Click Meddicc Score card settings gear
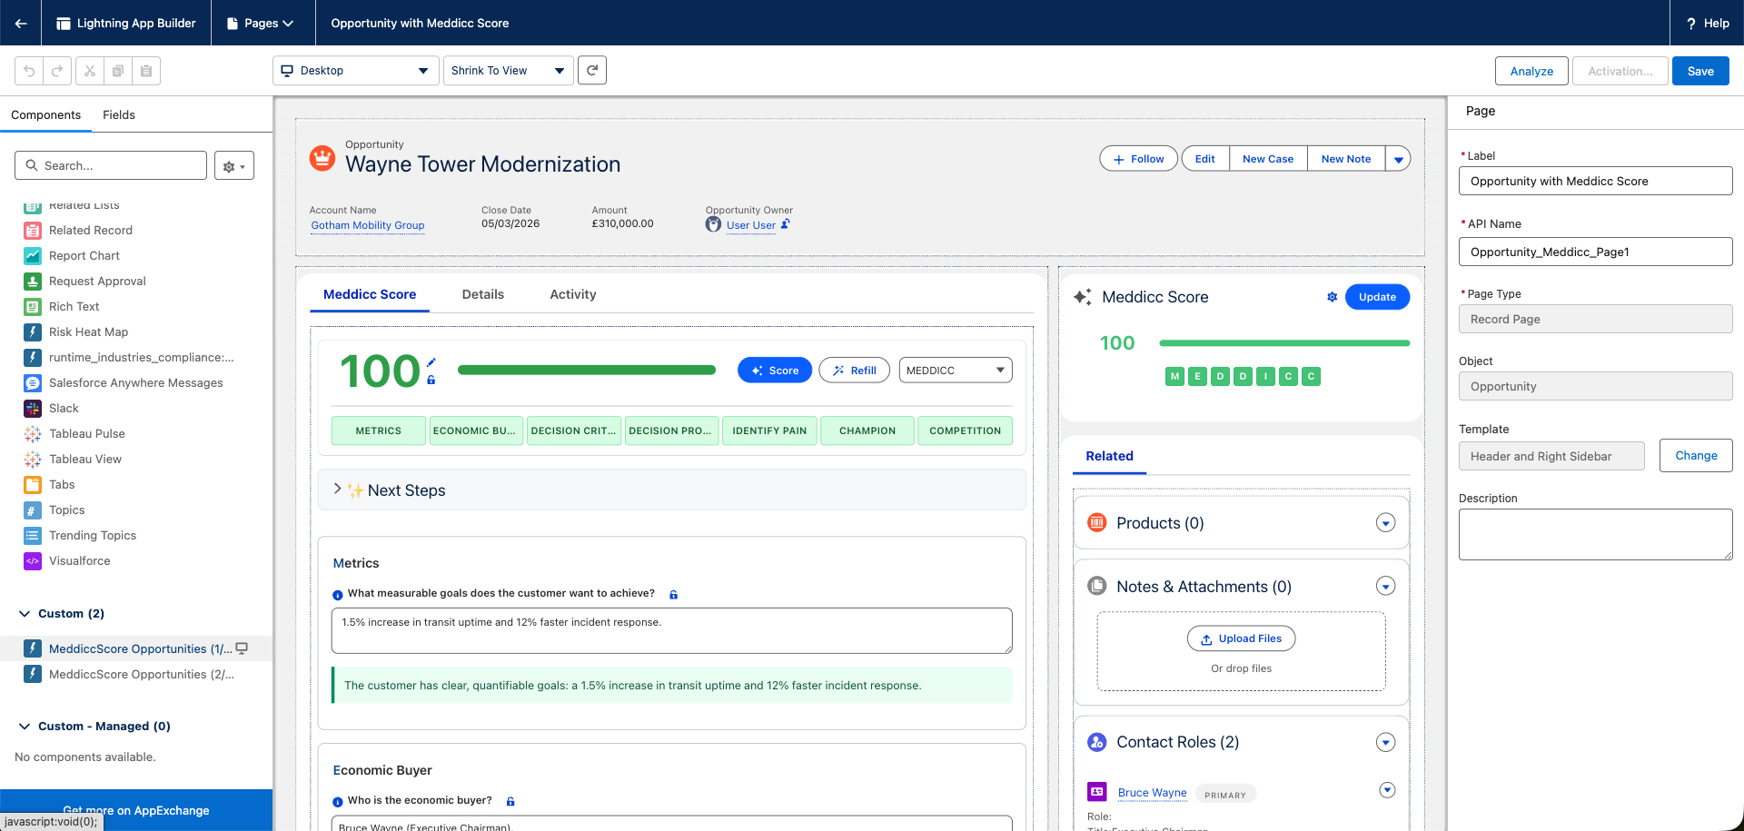The width and height of the screenshot is (1744, 831). tap(1332, 297)
